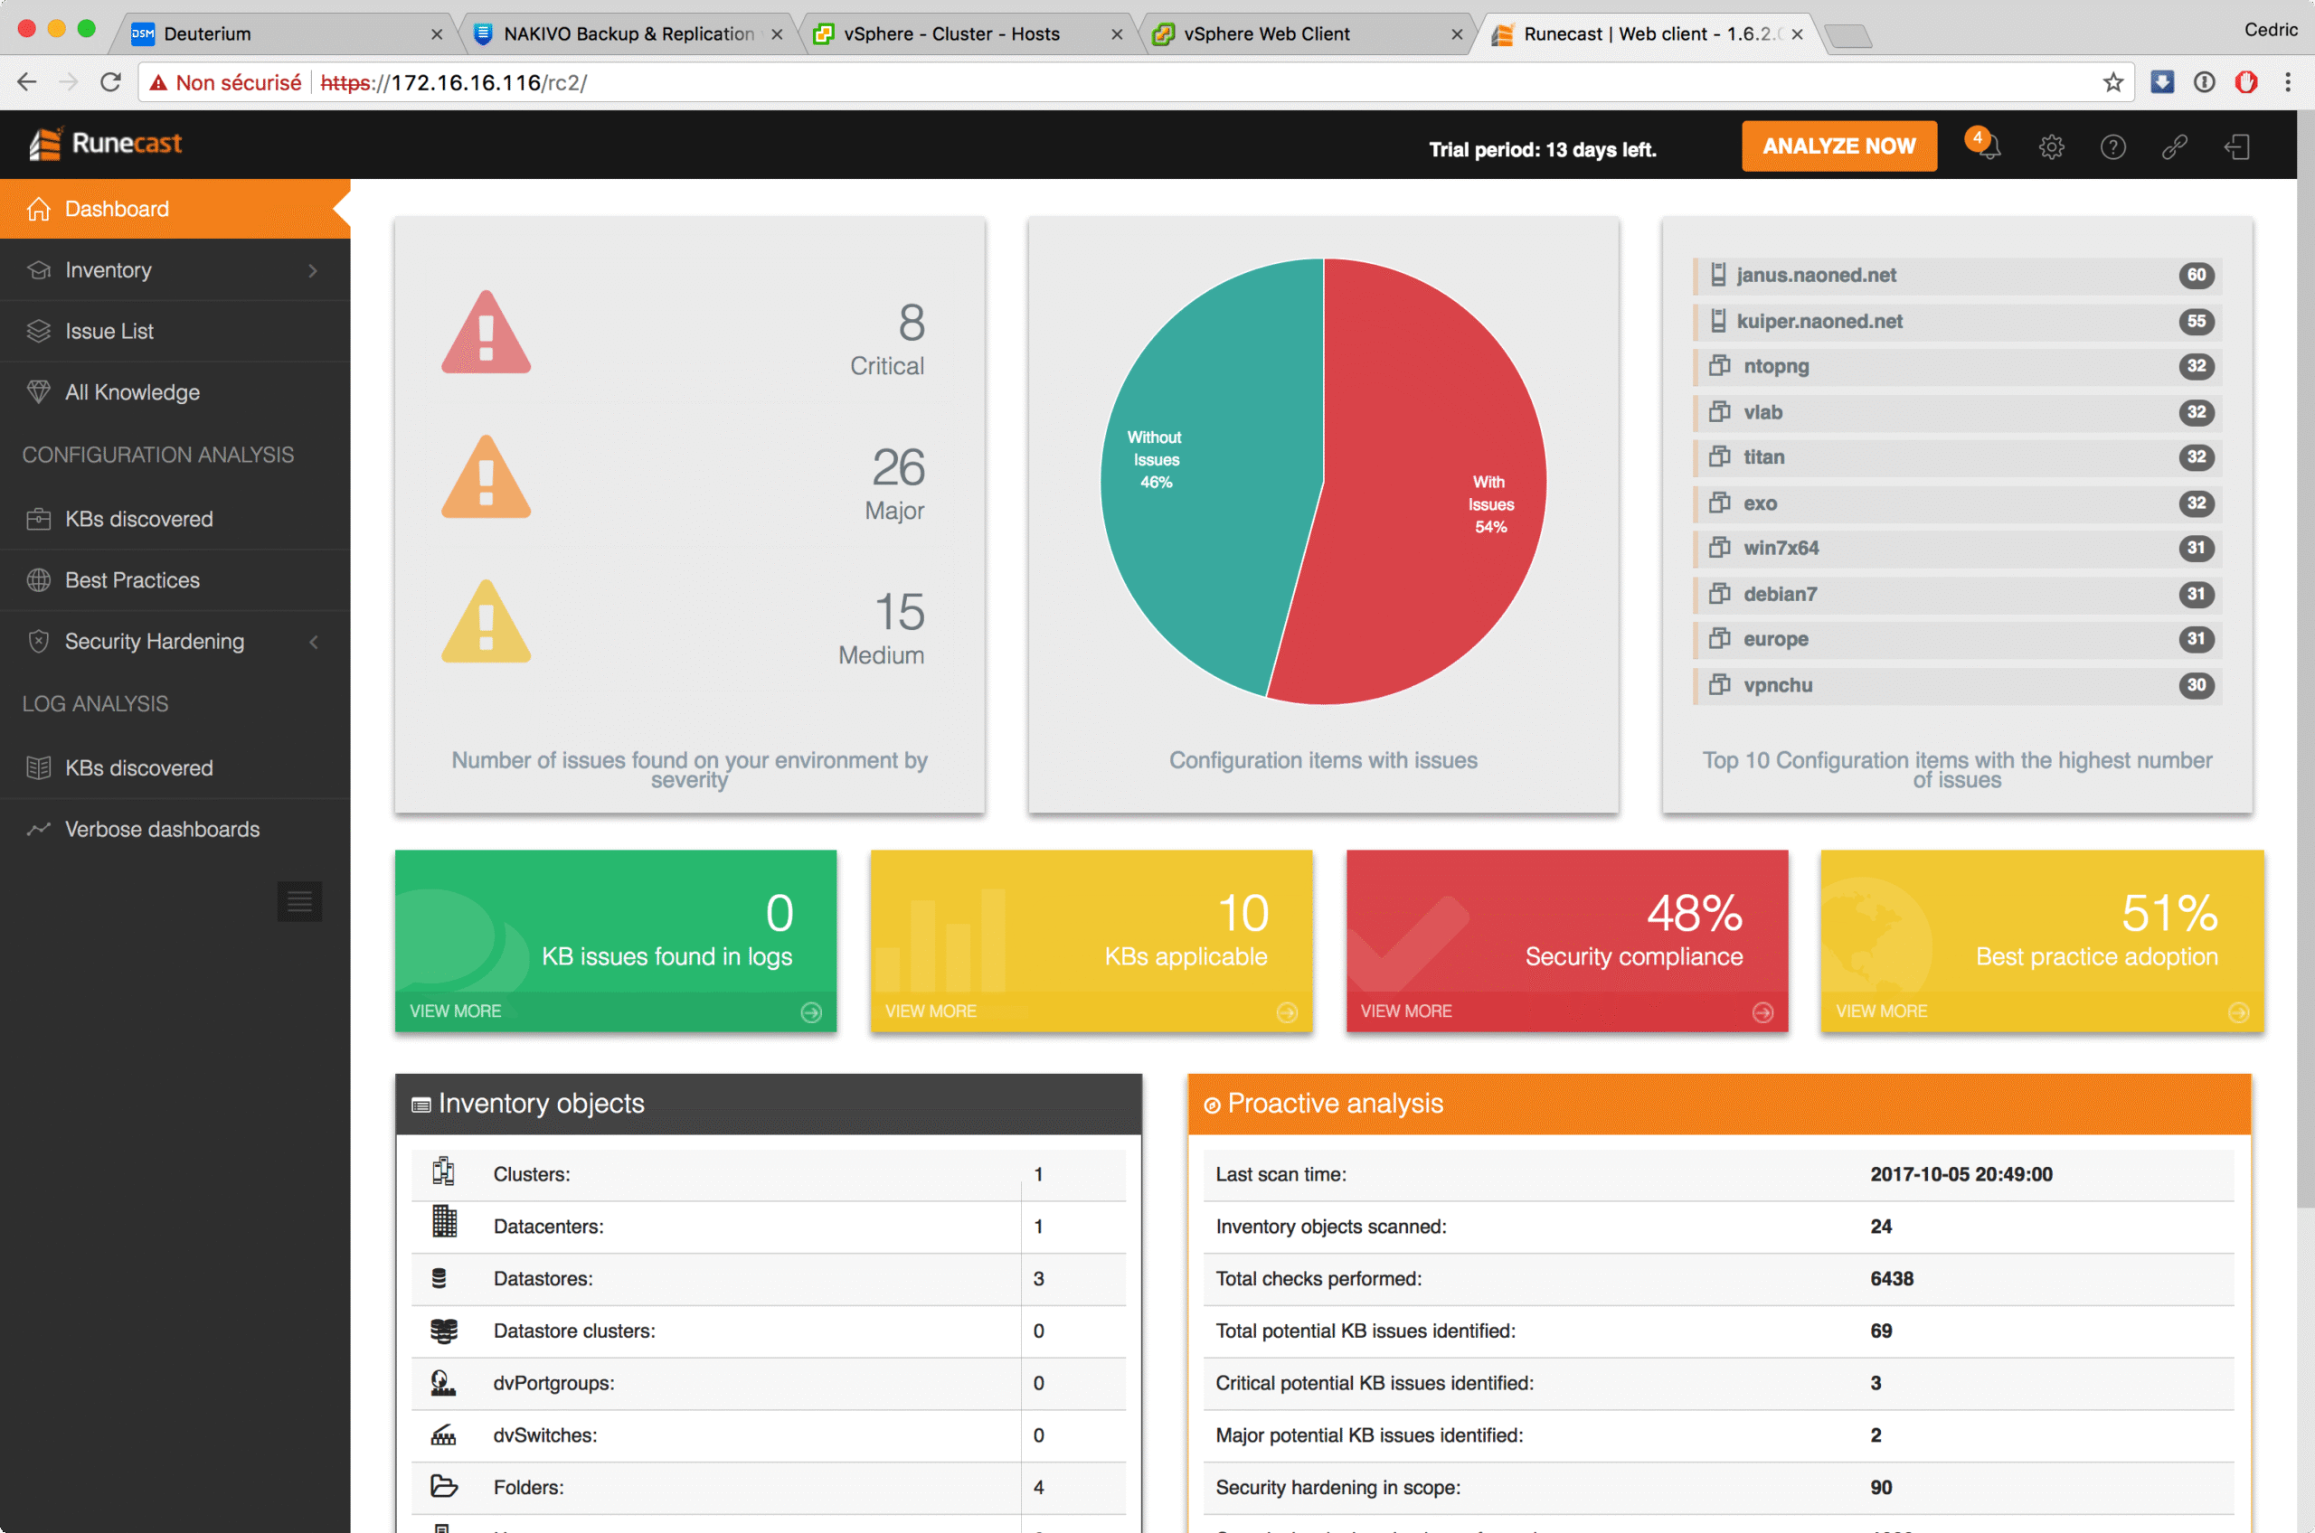Screen dimensions: 2315x1533
Task: Click the logout icon in header
Action: point(2236,147)
